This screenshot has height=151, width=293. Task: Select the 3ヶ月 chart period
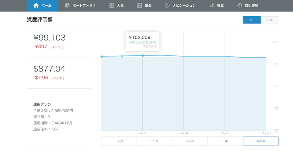pos(154,141)
